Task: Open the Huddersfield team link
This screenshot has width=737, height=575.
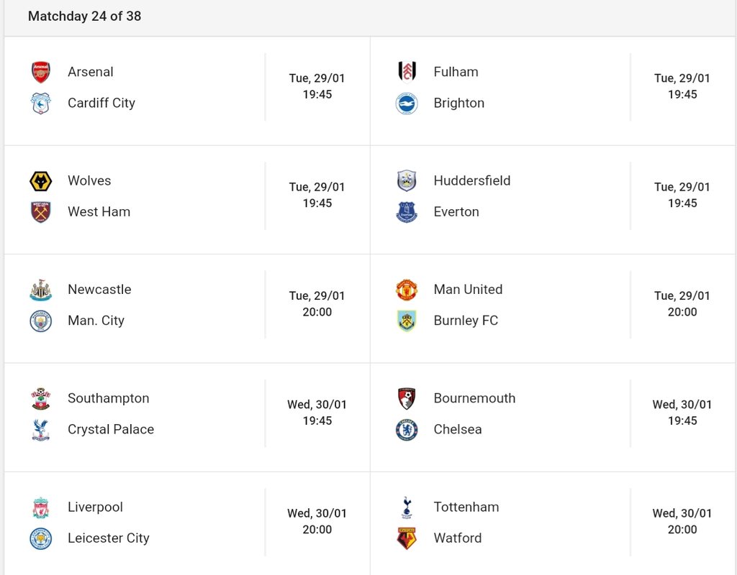Action: click(472, 180)
